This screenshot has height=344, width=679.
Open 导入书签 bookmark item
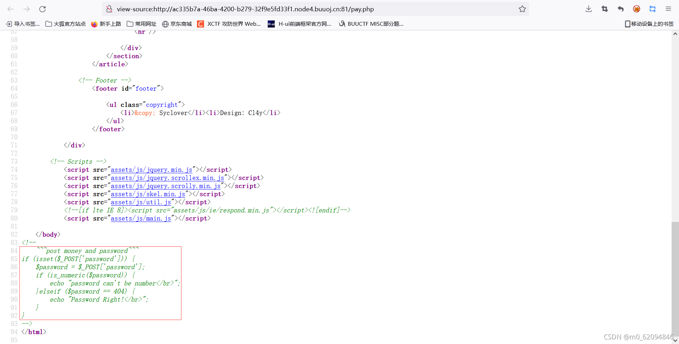[x=23, y=24]
